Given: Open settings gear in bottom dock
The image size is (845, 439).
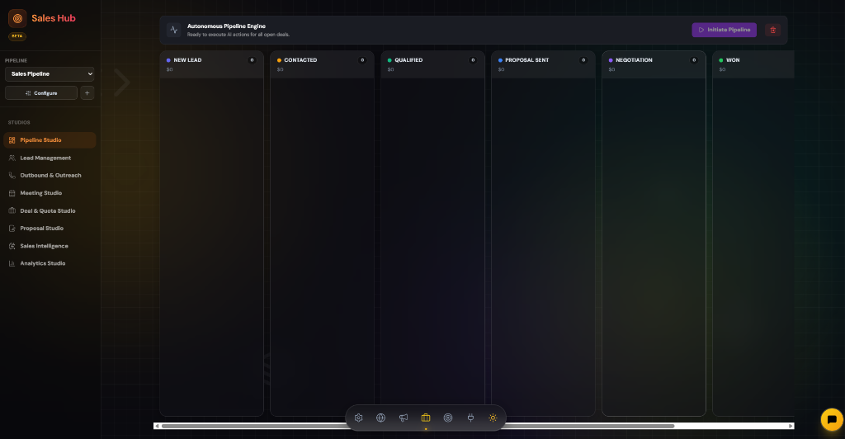Looking at the screenshot, I should pyautogui.click(x=358, y=418).
